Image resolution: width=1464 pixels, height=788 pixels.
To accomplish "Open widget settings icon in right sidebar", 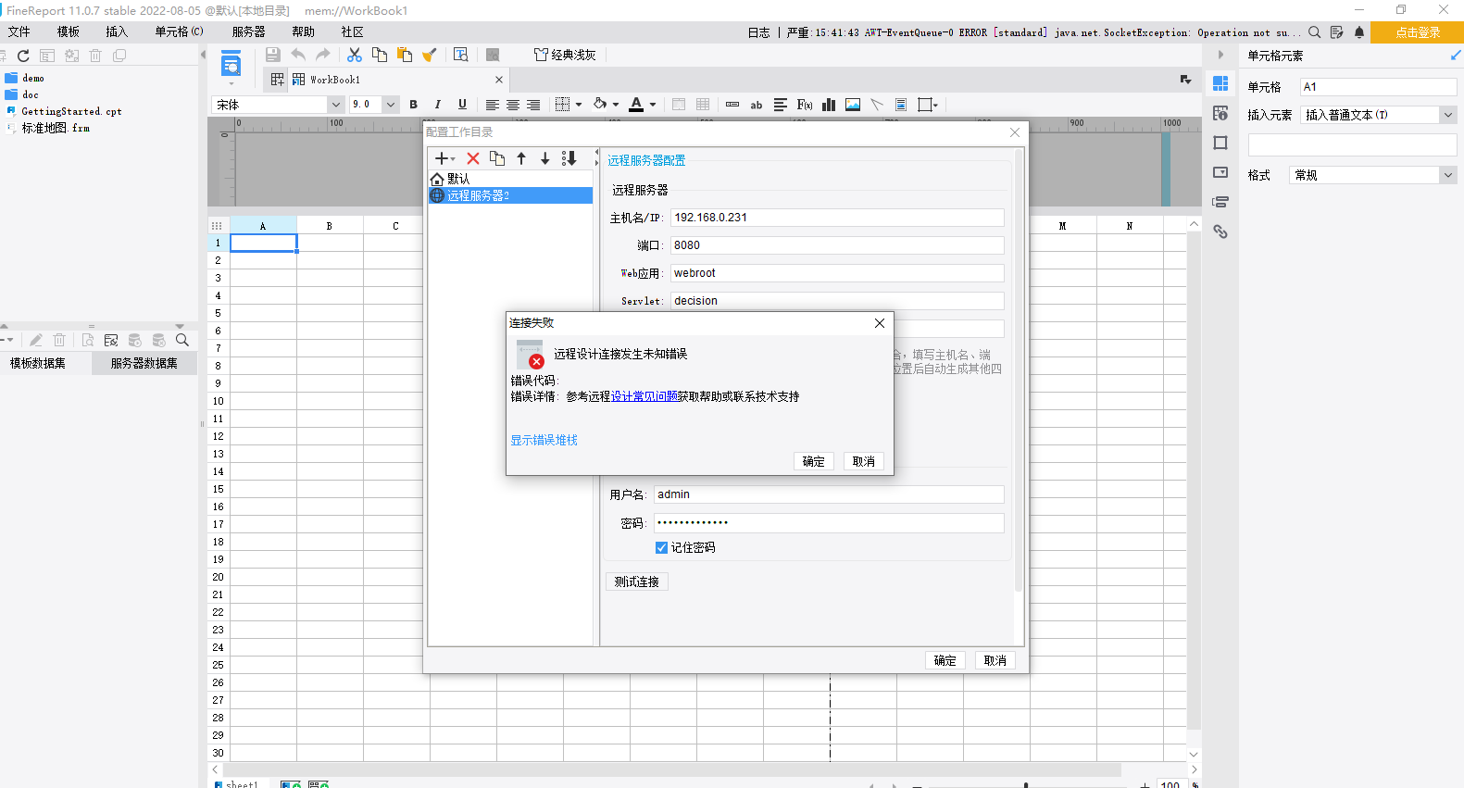I will pyautogui.click(x=1220, y=172).
